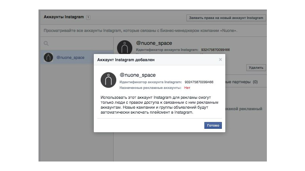Close the "Аккаунт Instagram добавлен" dialog with X
This screenshot has height=171, width=305.
[220, 60]
